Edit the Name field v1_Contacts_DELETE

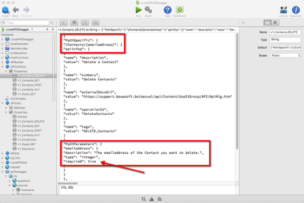click(x=285, y=32)
